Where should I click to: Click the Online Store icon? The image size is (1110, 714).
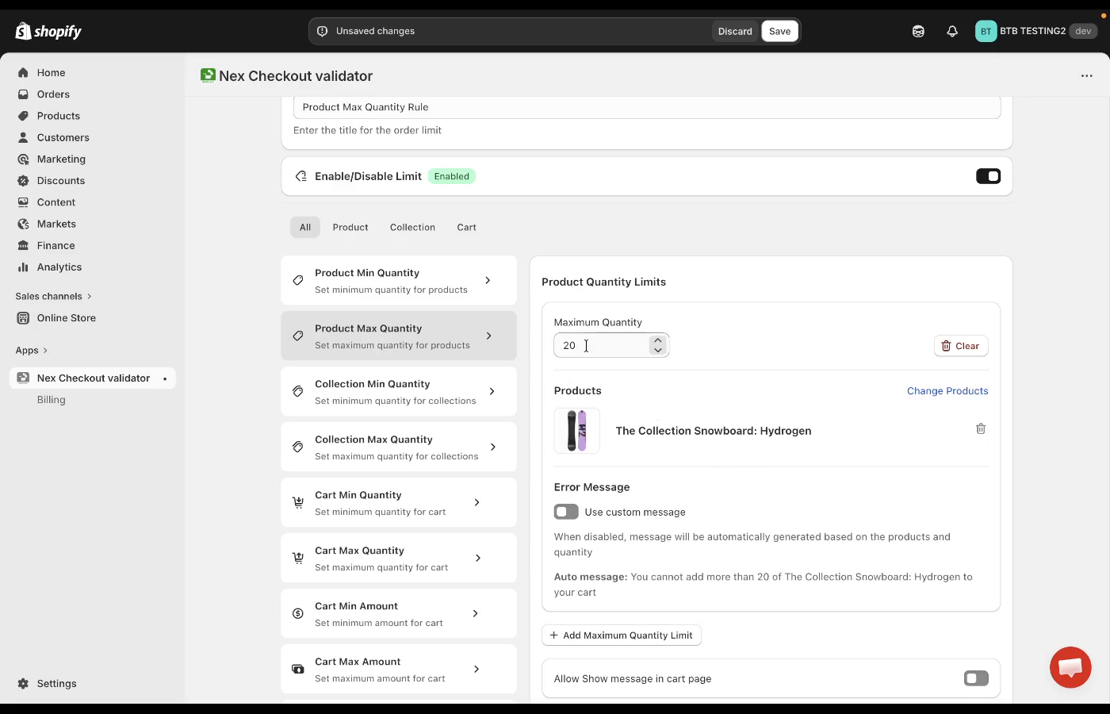[x=23, y=317]
